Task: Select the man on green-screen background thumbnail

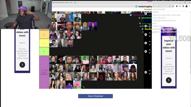Action: [85, 60]
